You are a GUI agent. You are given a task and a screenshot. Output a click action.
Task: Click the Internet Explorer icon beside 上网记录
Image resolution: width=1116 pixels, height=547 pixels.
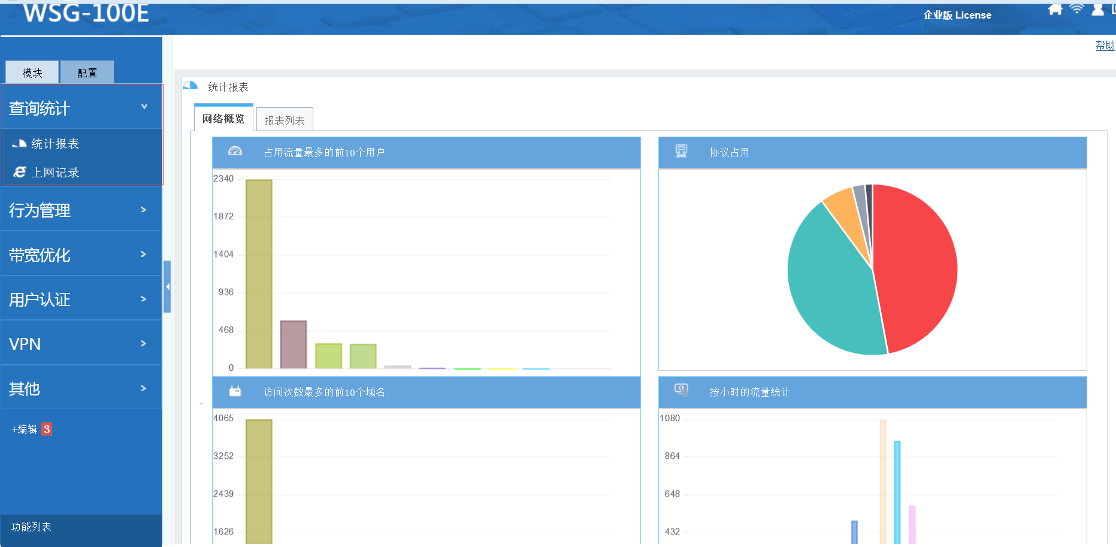point(20,172)
